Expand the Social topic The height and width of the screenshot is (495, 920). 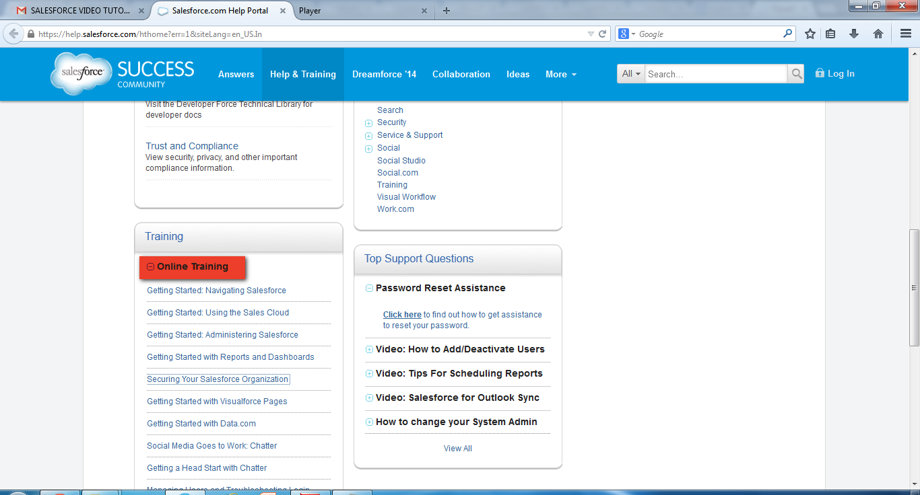368,149
